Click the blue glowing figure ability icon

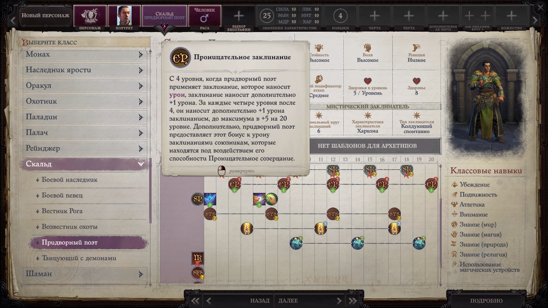click(210, 199)
